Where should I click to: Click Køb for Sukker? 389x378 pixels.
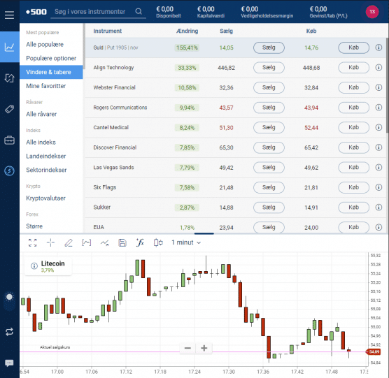(x=353, y=208)
